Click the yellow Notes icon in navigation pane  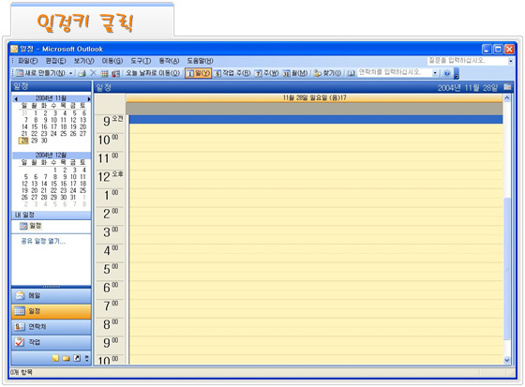[x=55, y=358]
